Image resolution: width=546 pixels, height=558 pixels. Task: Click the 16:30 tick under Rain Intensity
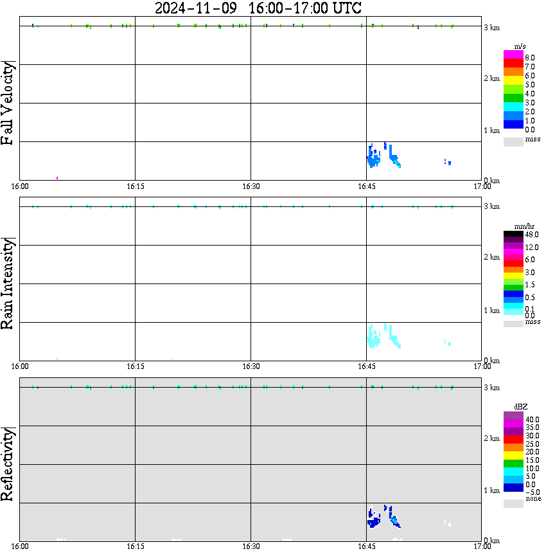click(x=251, y=366)
